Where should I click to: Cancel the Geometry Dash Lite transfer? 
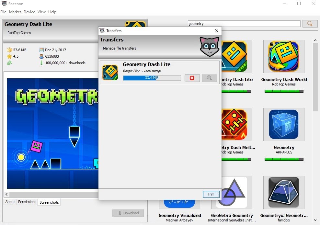pos(192,78)
